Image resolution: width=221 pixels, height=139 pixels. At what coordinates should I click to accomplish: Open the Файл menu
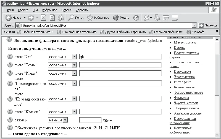[10, 10]
